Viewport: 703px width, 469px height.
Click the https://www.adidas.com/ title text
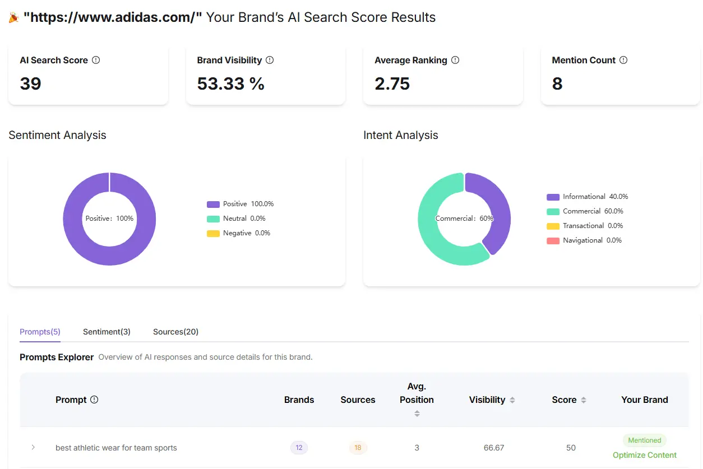click(113, 17)
